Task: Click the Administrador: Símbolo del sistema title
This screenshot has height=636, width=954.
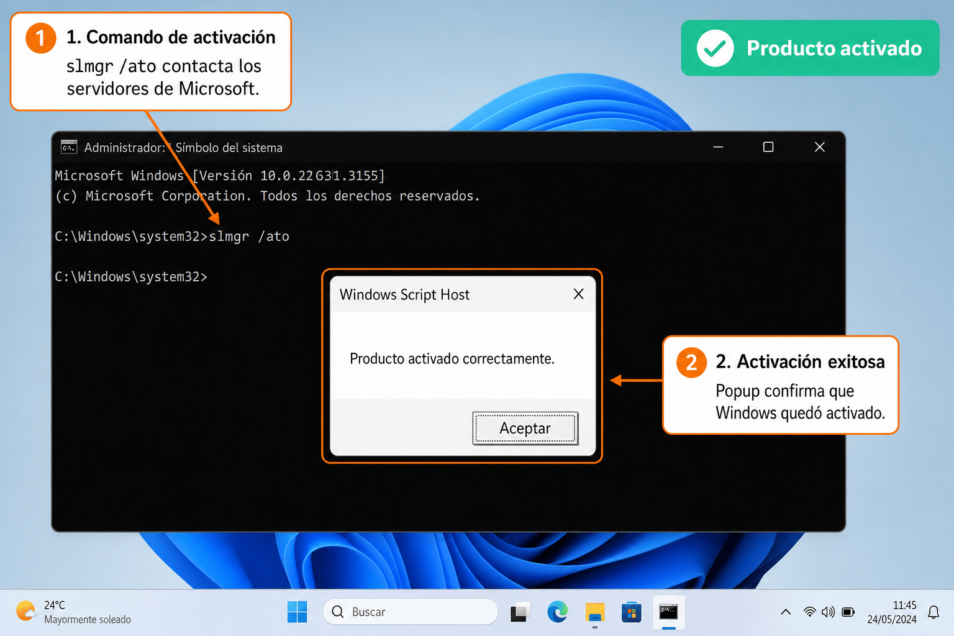Action: point(183,147)
